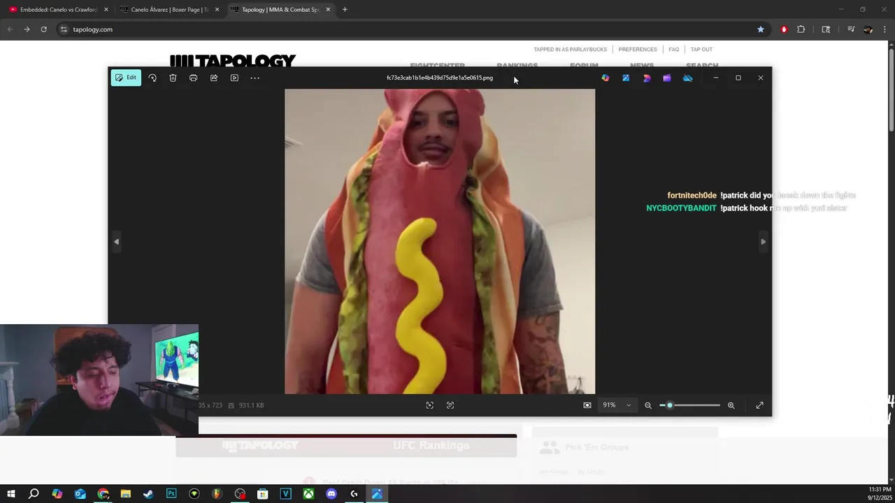Click OneDrive cloud icon in Photos title bar
The height and width of the screenshot is (503, 895).
688,78
